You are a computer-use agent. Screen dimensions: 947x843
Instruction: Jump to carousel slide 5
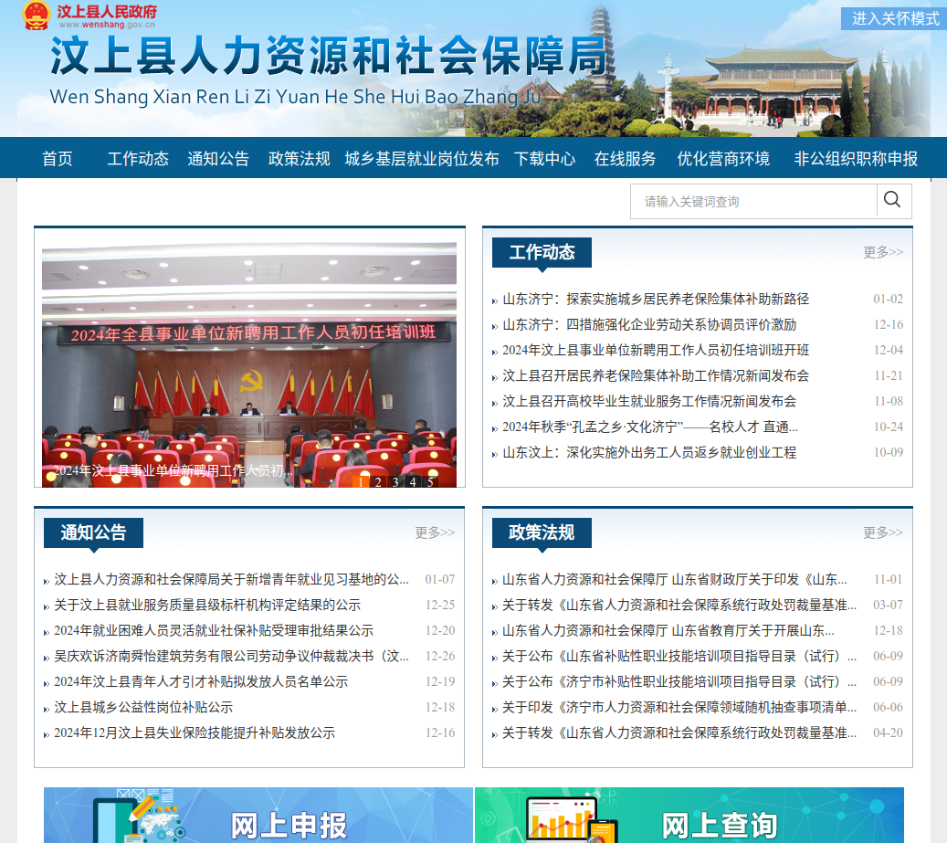(x=430, y=481)
